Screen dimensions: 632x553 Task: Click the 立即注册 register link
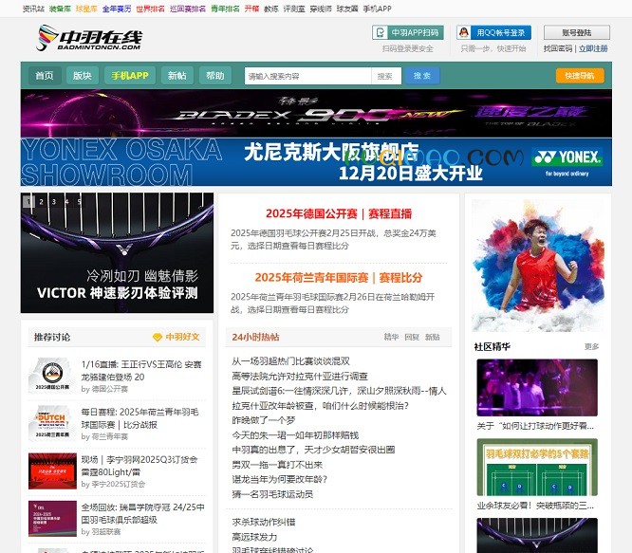pyautogui.click(x=593, y=48)
